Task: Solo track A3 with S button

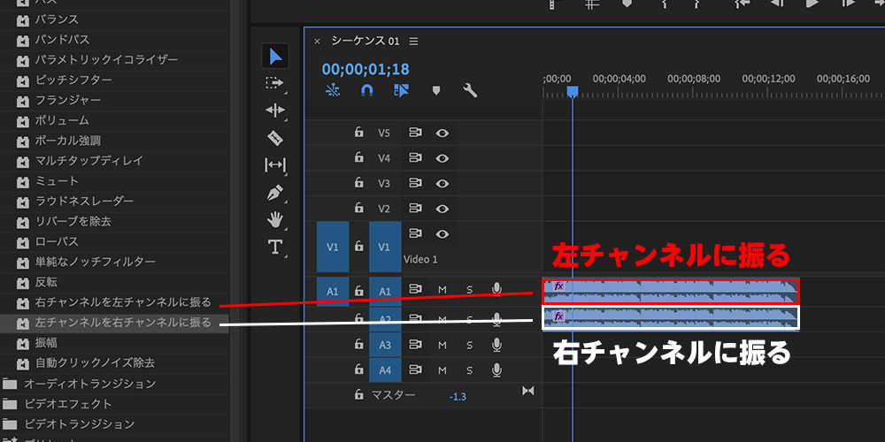Action: (470, 344)
